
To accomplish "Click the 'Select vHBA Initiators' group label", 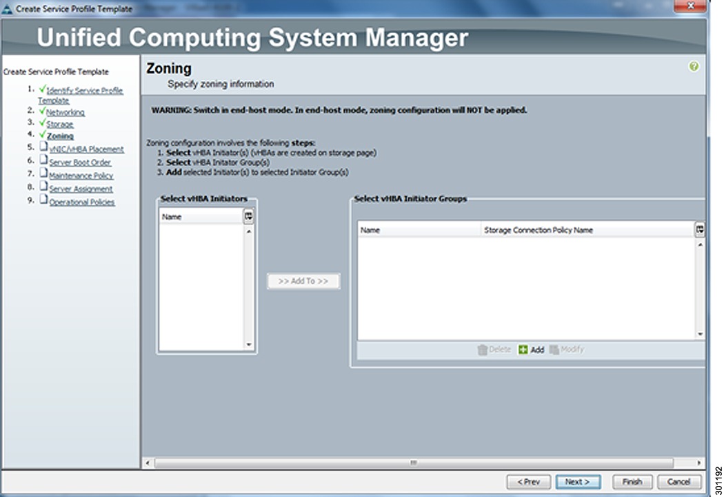I will coord(204,199).
